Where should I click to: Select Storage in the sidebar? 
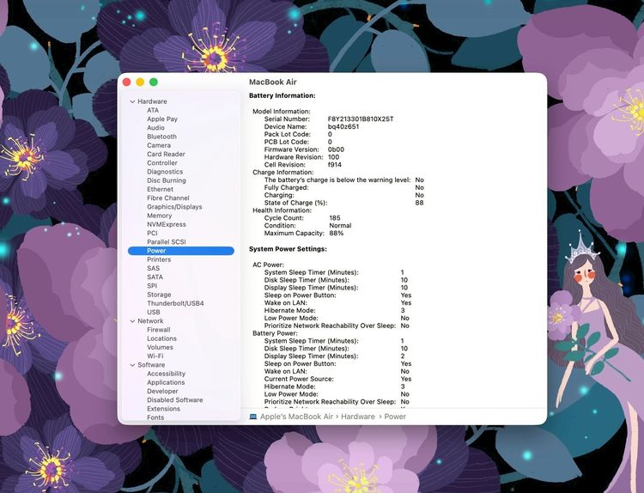(x=159, y=295)
